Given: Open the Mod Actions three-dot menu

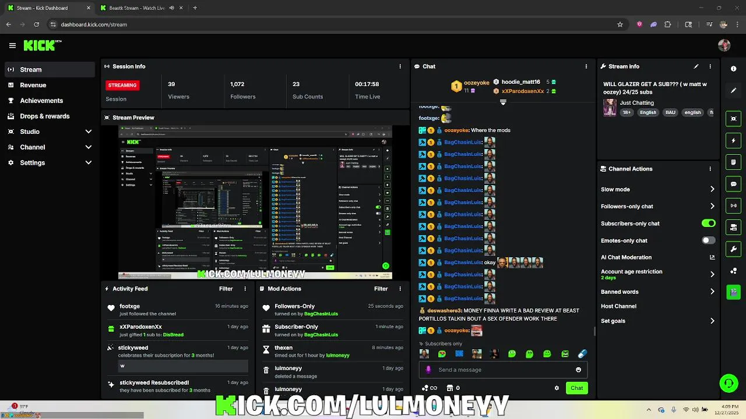Looking at the screenshot, I should click(x=400, y=289).
